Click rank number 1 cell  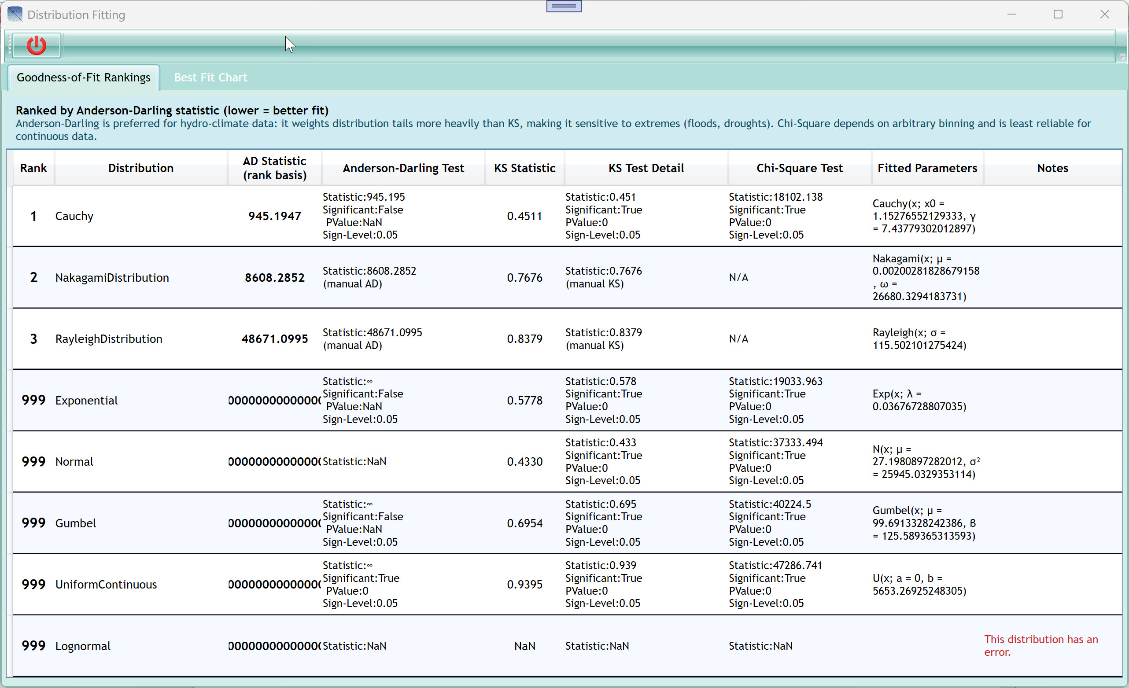click(33, 216)
